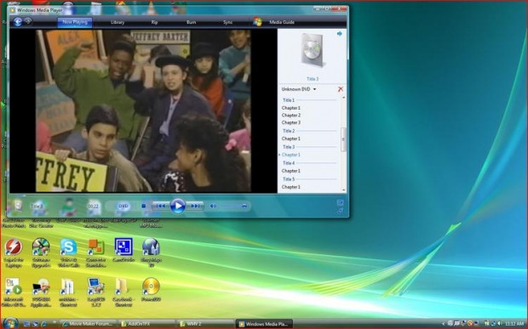The height and width of the screenshot is (329, 528).
Task: Select Title 1 in the DVD list
Action: tap(289, 100)
